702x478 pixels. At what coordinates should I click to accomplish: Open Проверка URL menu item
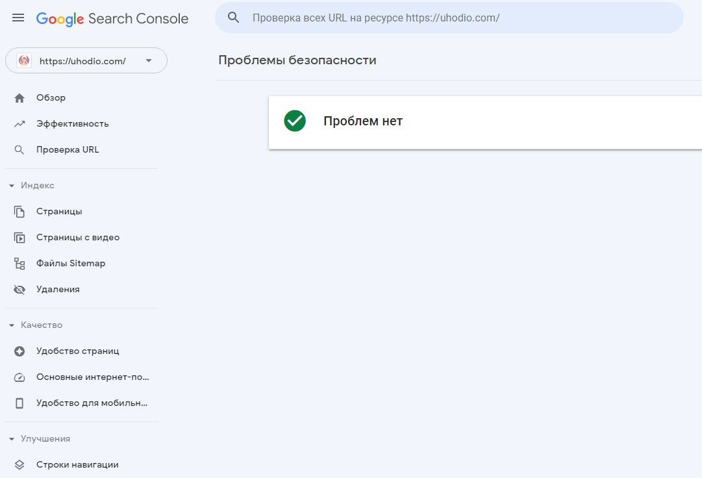pyautogui.click(x=68, y=150)
